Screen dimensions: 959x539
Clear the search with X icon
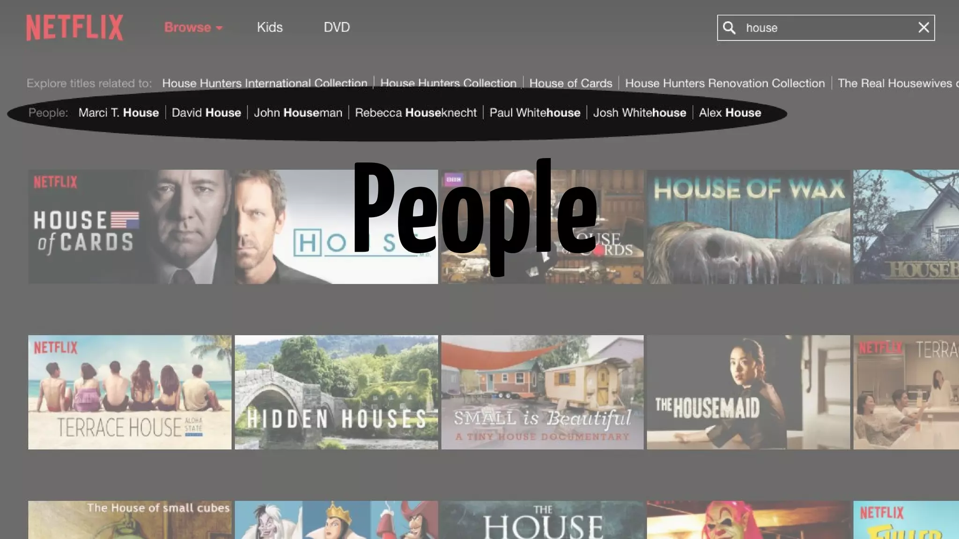(923, 28)
